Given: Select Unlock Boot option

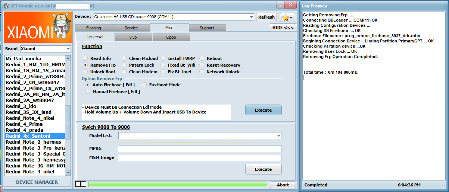Looking at the screenshot, I should point(85,72).
